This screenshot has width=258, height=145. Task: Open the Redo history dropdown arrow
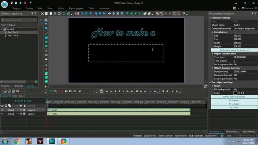point(72,14)
